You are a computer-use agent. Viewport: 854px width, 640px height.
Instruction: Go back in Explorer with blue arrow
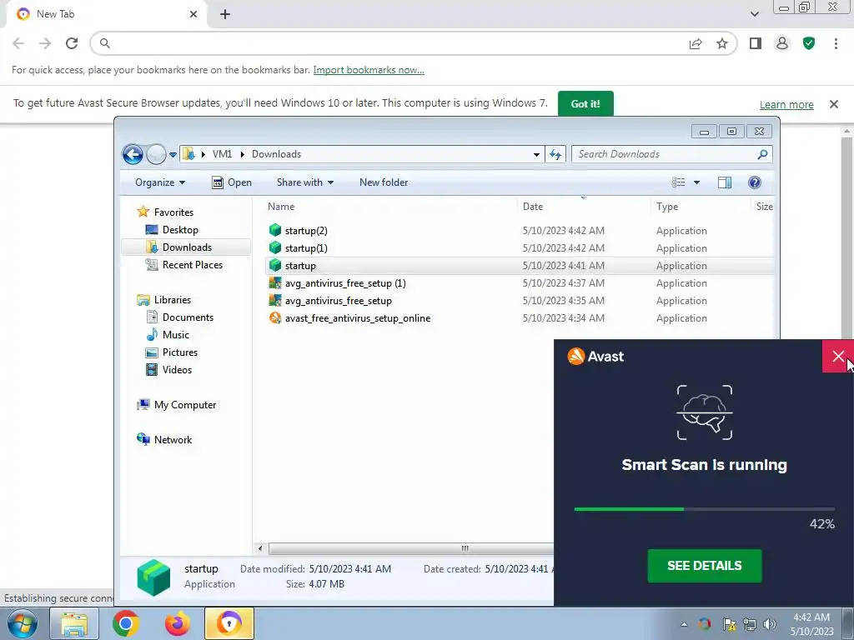click(x=133, y=154)
